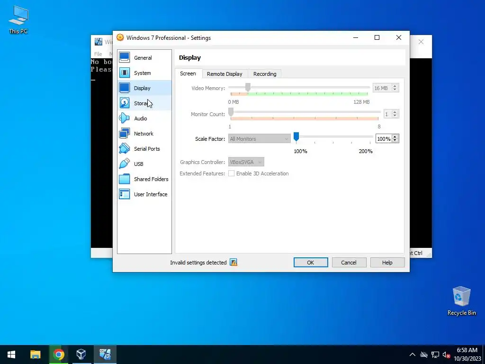The height and width of the screenshot is (364, 485).
Task: Maximize the Settings dialog window
Action: (x=377, y=37)
